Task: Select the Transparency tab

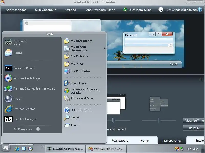Action: [172, 140]
